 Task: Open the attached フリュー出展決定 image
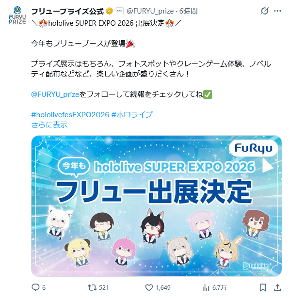[x=157, y=206]
